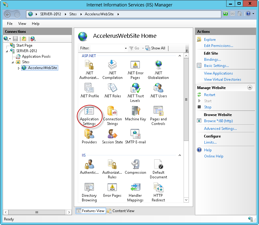Open the Providers feature
Image resolution: width=259 pixels, height=225 pixels.
coord(89,137)
